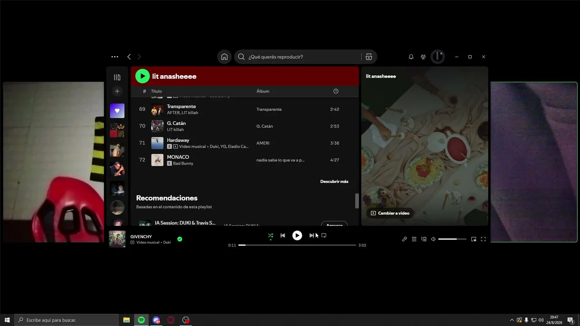Click the taskbar search box

(67, 320)
